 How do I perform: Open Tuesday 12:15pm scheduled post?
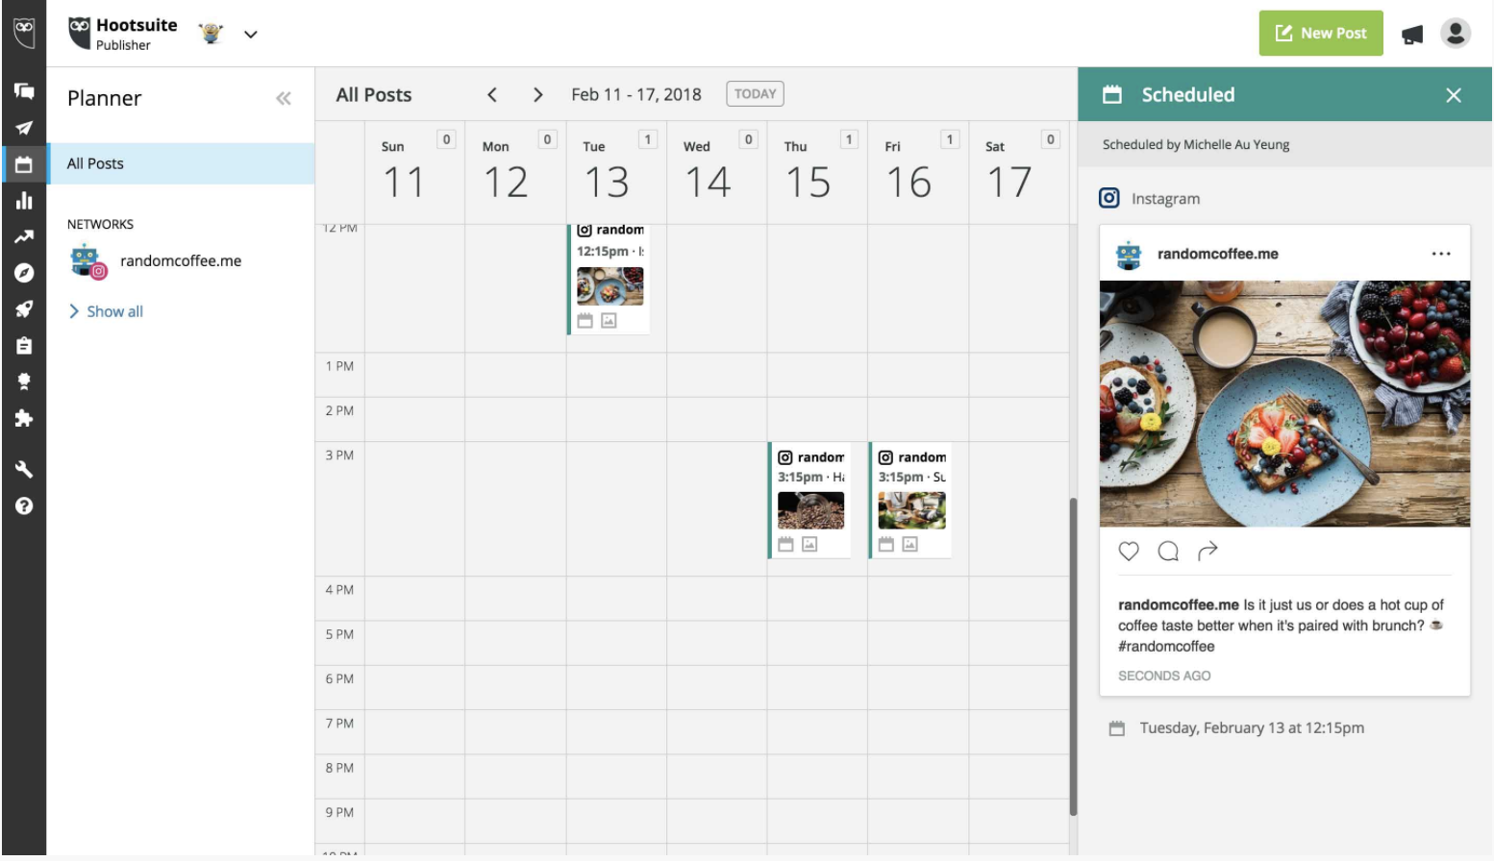[610, 279]
